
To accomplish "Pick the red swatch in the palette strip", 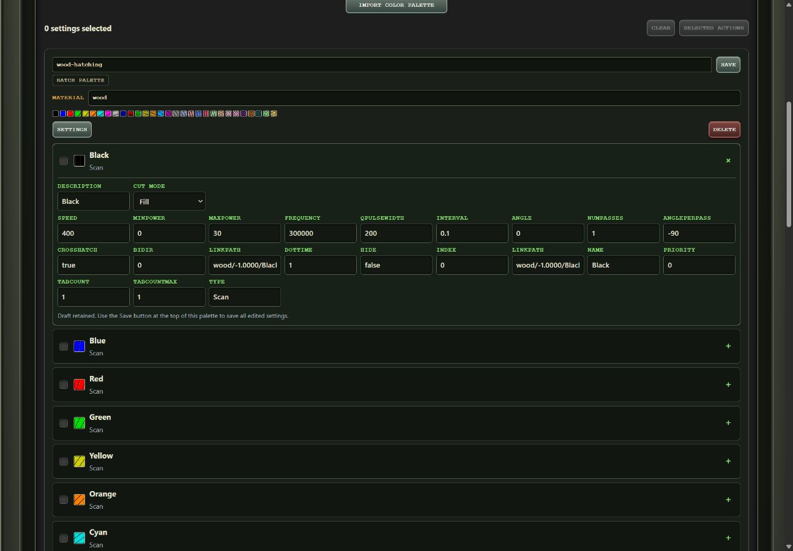I will click(x=70, y=113).
